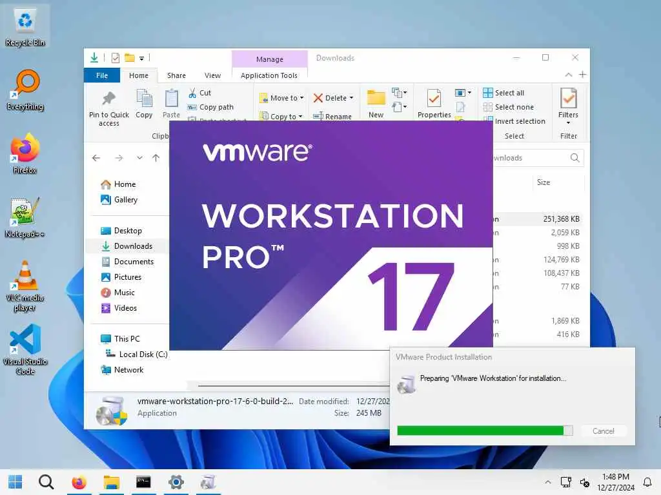The height and width of the screenshot is (495, 661).
Task: Click the installer icon in the taskbar
Action: 208,482
